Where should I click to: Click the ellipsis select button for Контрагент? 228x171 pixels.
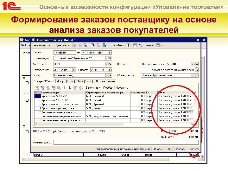(107, 64)
